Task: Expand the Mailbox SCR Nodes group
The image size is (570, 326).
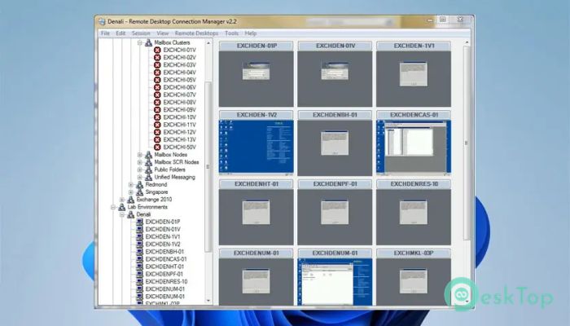Action: point(139,162)
